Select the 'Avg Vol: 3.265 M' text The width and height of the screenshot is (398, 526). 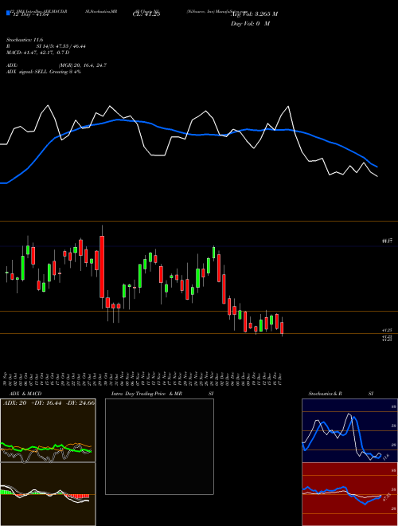click(254, 14)
